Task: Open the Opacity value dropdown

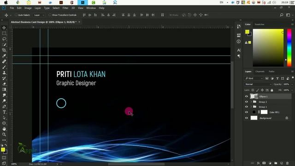Action: [x=292, y=84]
